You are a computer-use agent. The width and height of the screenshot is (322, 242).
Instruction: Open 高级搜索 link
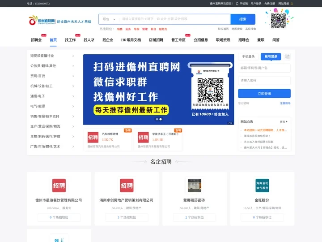pos(250,29)
